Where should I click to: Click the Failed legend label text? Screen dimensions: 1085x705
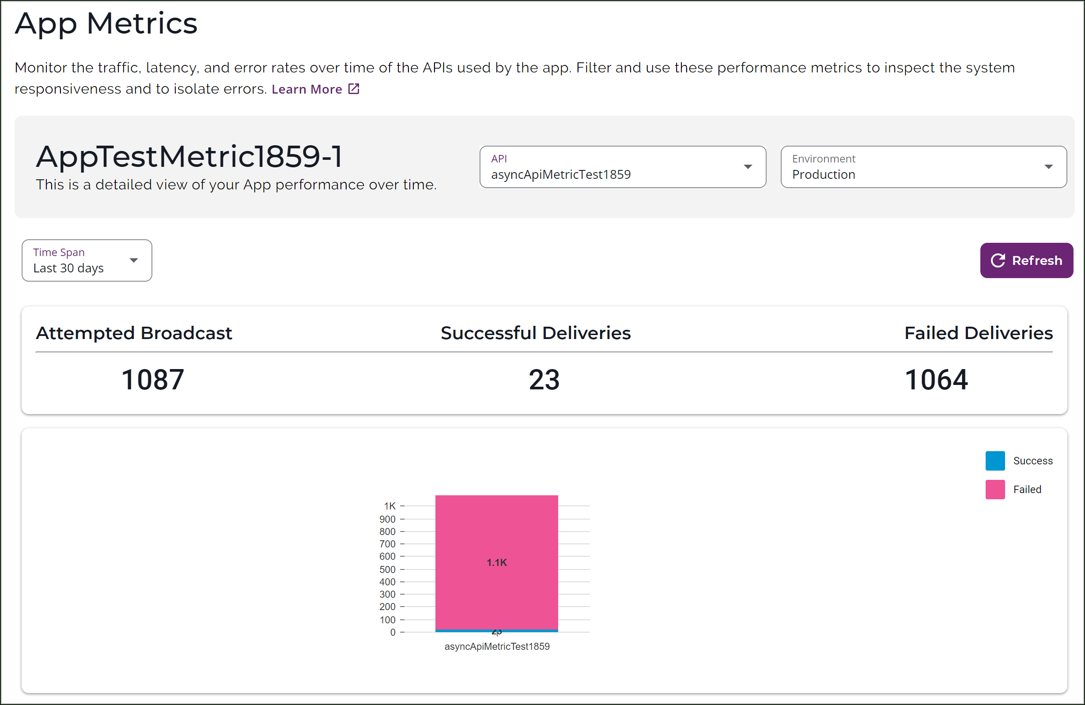click(x=1027, y=490)
